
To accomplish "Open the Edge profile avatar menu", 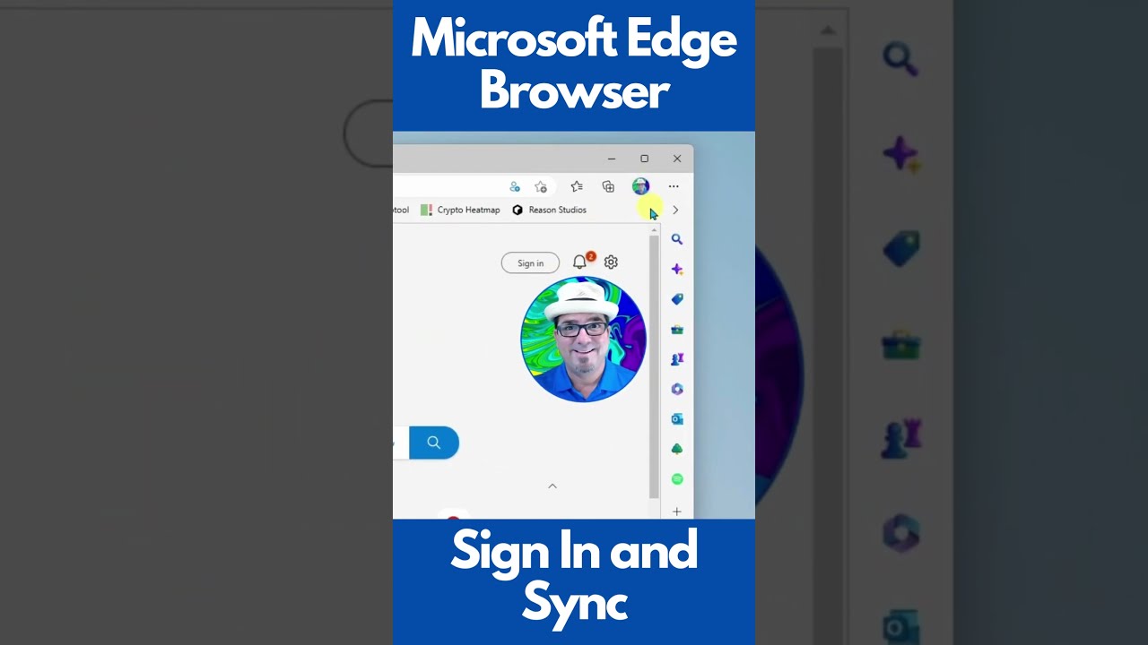I will 640,186.
